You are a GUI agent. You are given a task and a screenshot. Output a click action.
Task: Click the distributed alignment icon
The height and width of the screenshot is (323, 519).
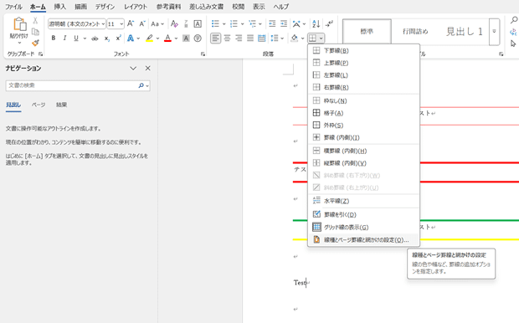[x=261, y=38]
